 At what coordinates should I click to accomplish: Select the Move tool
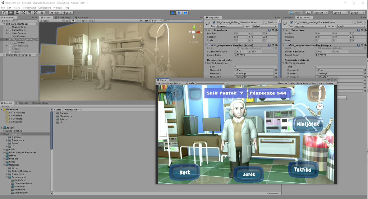tap(11, 13)
